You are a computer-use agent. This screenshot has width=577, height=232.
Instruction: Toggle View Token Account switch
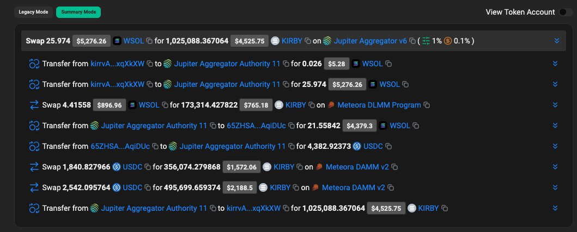(565, 12)
